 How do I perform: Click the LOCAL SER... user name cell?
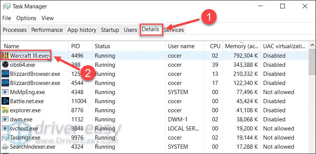pos(184,129)
